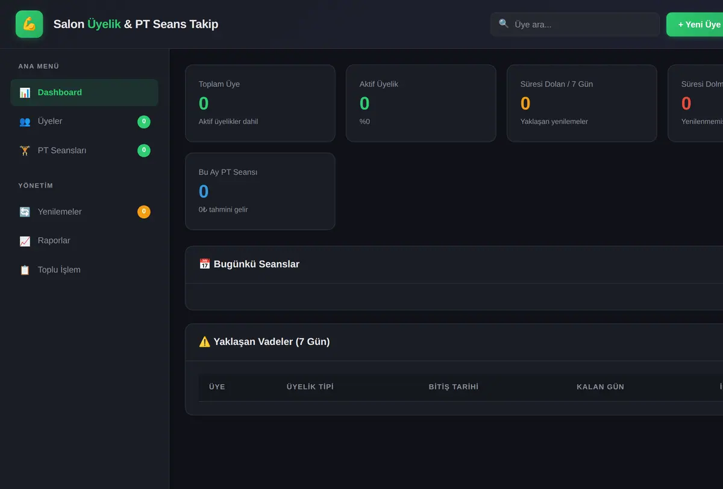Click the Yenilemeler refresh arrows icon
This screenshot has width=723, height=489.
point(25,212)
